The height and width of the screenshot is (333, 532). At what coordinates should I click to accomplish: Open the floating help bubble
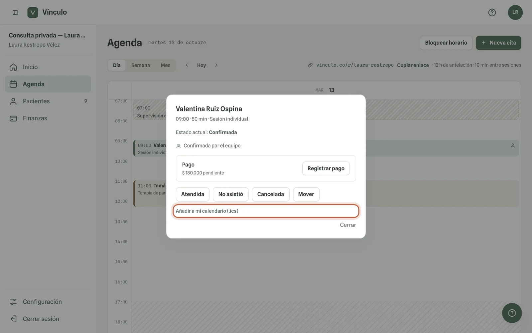(512, 313)
